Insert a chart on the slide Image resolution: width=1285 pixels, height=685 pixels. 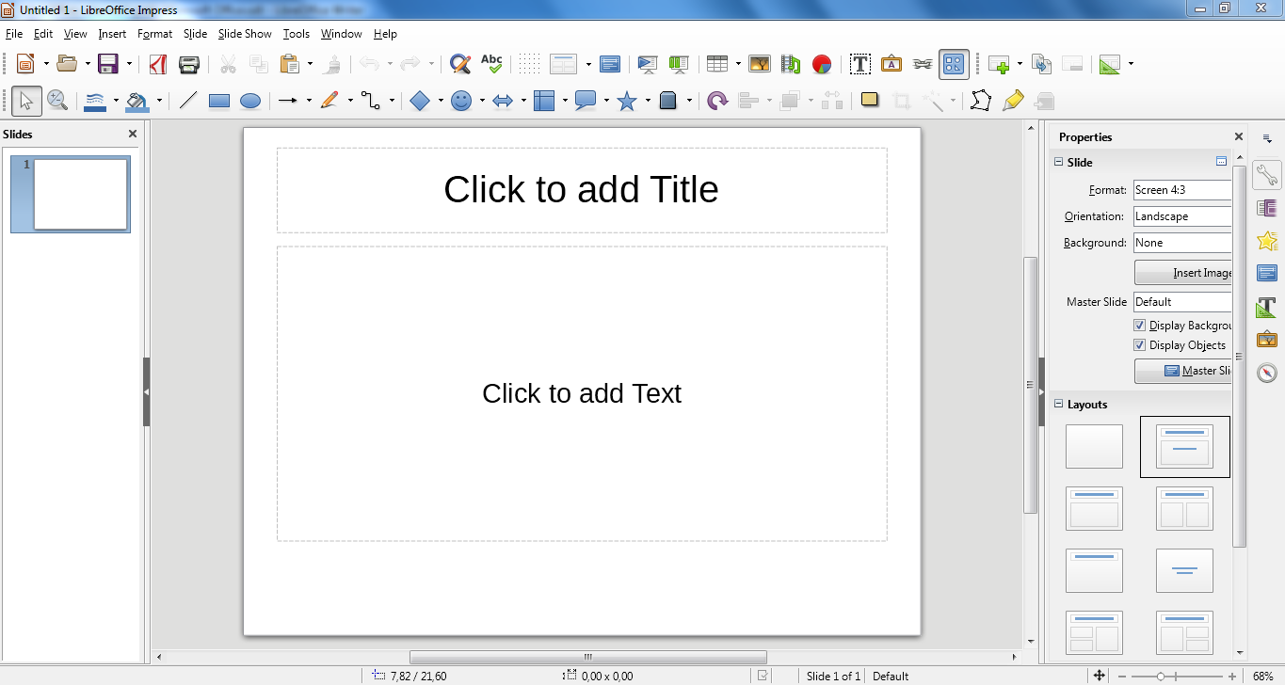pyautogui.click(x=821, y=63)
